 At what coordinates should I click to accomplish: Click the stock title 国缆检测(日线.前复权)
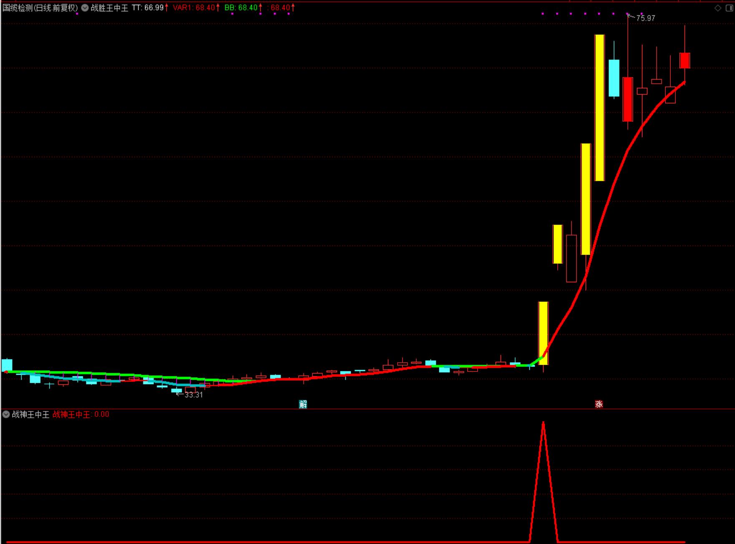click(x=40, y=8)
